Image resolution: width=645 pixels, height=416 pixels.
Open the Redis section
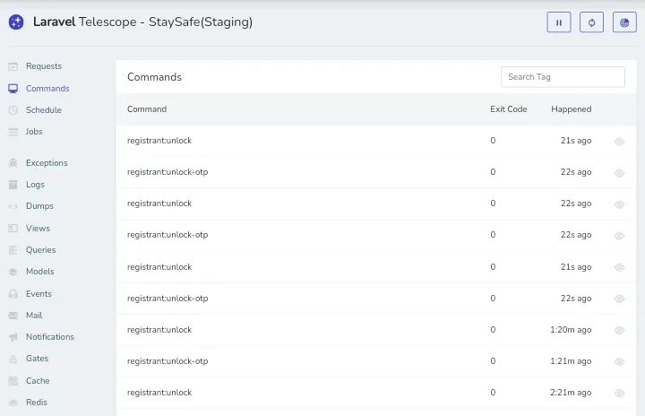pos(37,402)
